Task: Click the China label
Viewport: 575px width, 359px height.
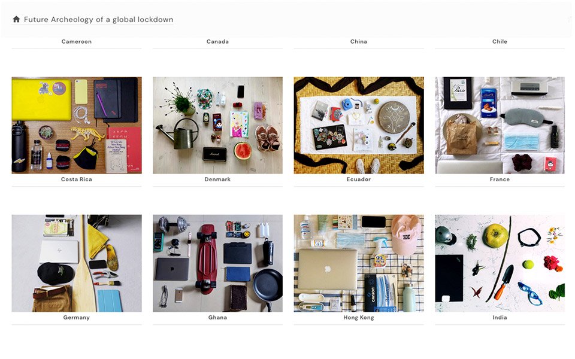Action: pos(359,41)
